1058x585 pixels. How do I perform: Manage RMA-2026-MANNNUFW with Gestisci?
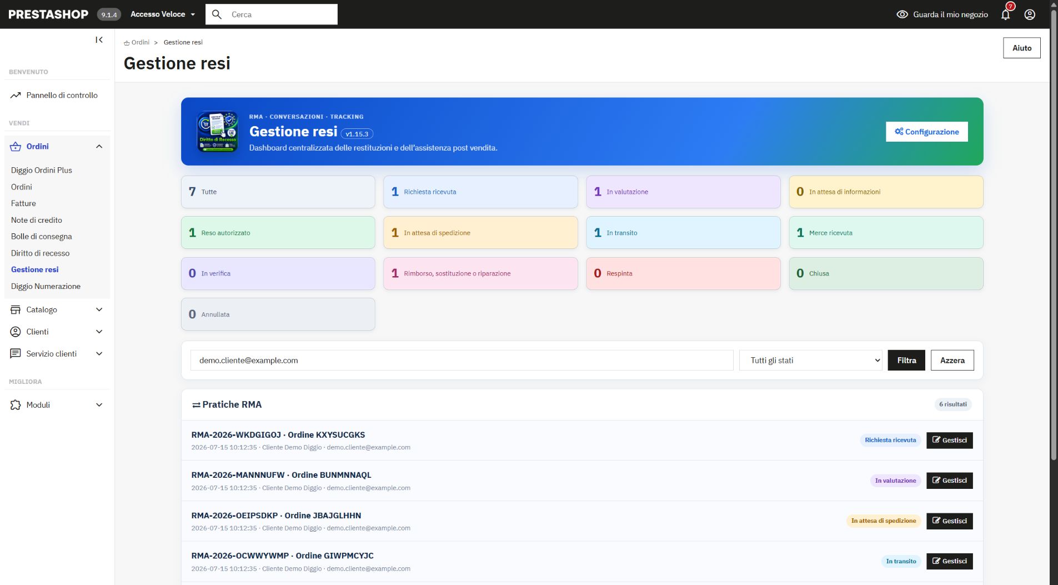[949, 481]
